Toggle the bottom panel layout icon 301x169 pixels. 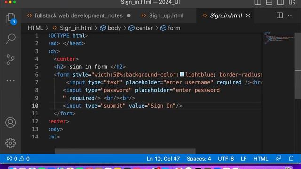(269, 2)
